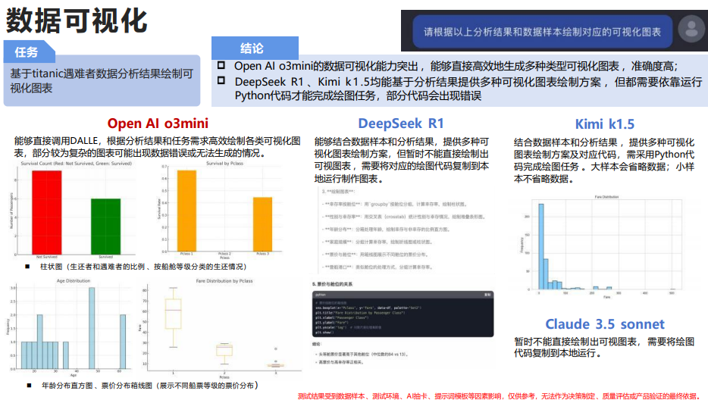Click the 任务 label tab
Viewport: 708px width, 400px height.
30,52
